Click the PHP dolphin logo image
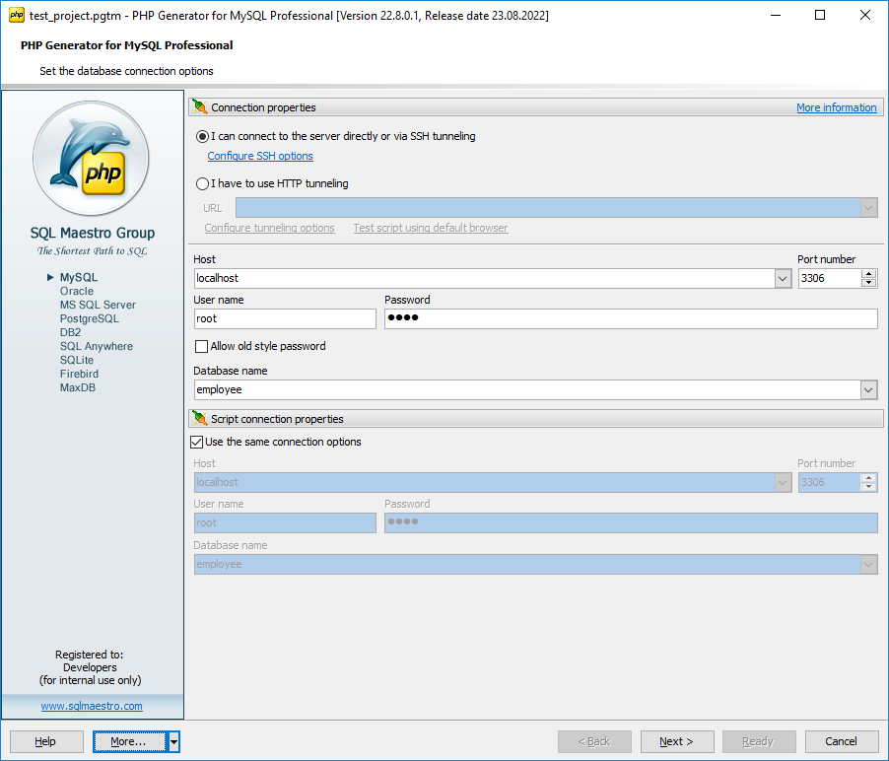This screenshot has height=761, width=889. 91,159
